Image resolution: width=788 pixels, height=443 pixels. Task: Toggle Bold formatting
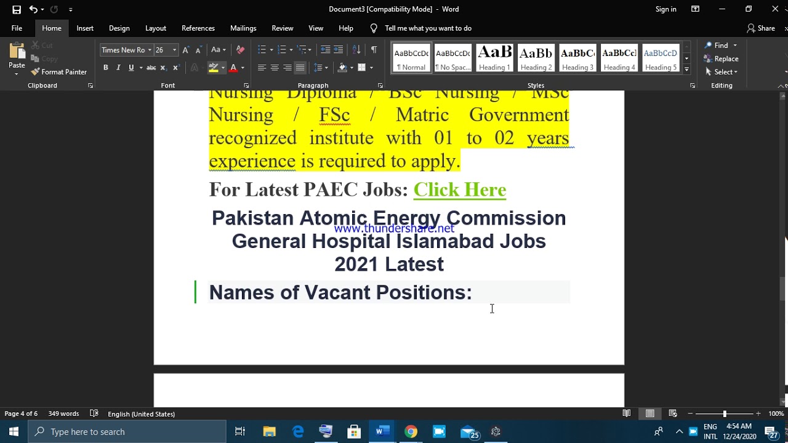105,68
